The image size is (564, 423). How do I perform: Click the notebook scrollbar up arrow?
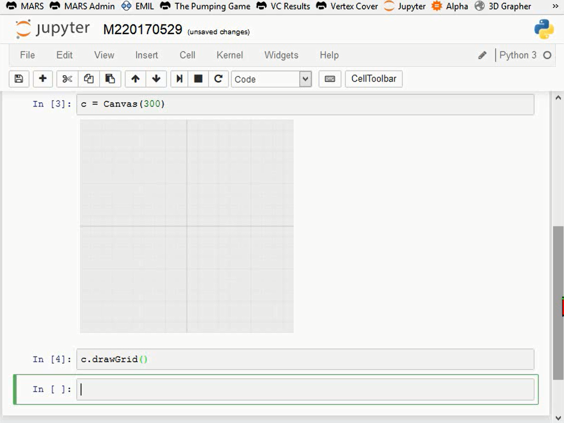pyautogui.click(x=558, y=98)
